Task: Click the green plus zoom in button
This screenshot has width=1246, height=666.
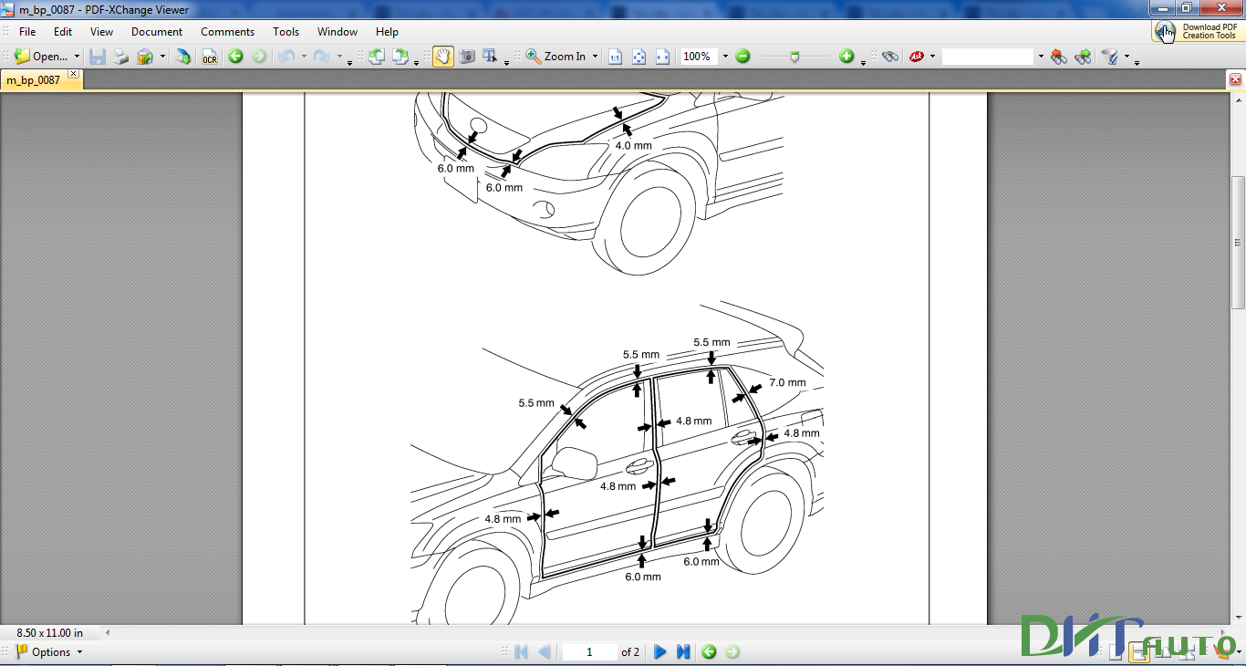Action: pos(846,57)
